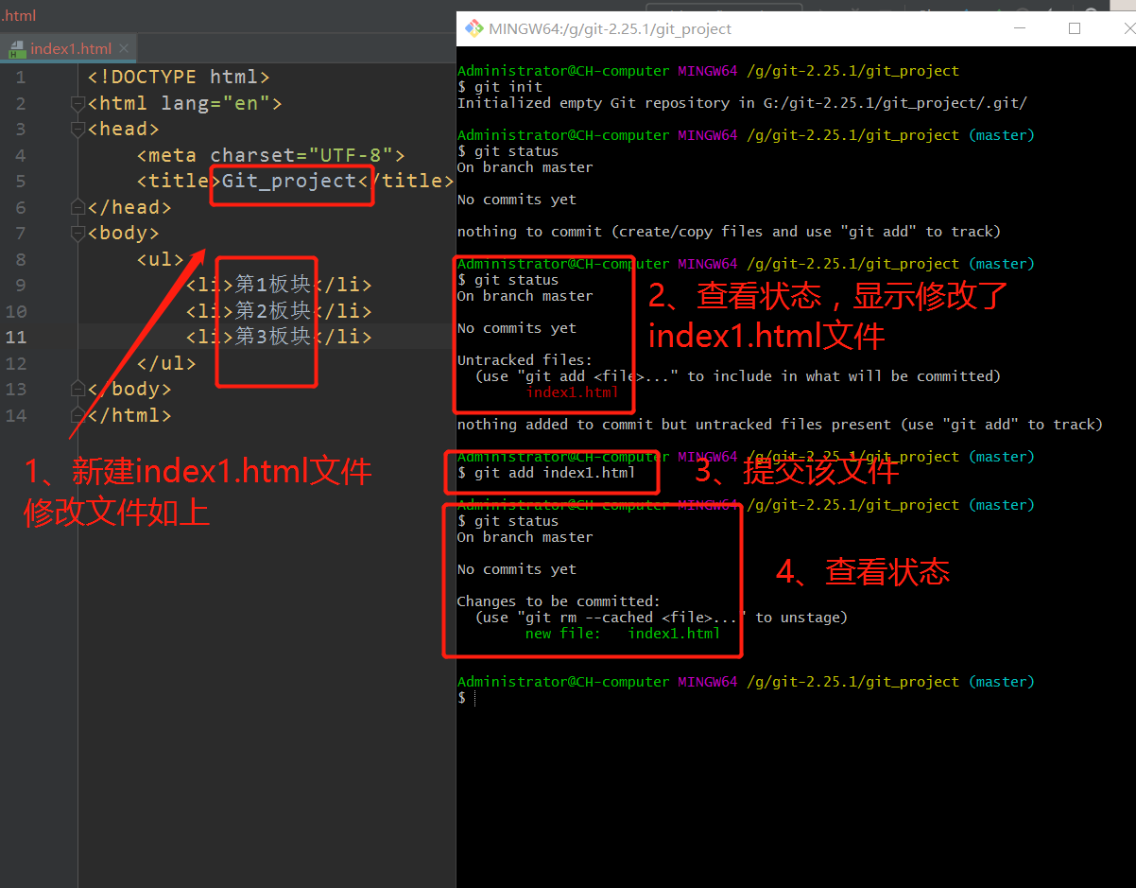The height and width of the screenshot is (888, 1136).
Task: Collapse the html tag fold marker
Action: (78, 103)
